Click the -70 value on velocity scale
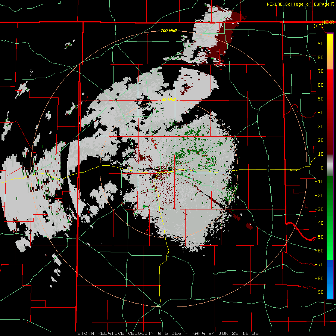The width and height of the screenshot is (336, 336). pos(319,265)
